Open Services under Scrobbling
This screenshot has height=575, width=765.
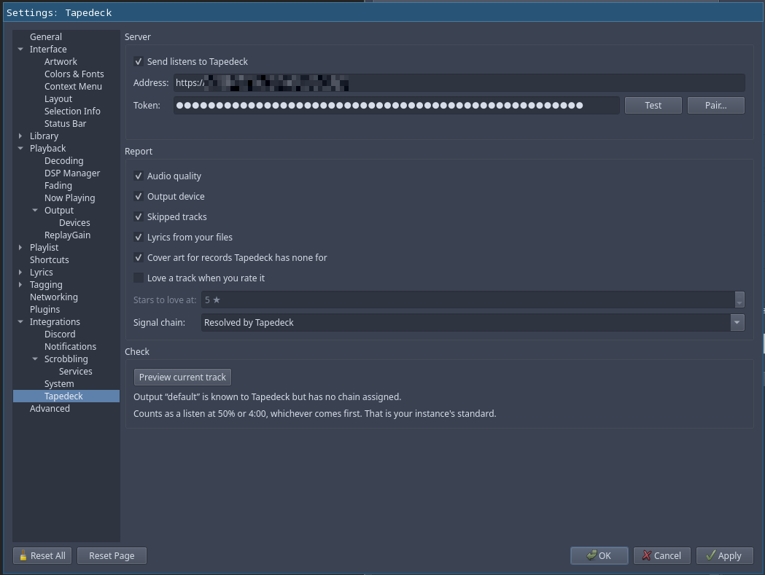[x=76, y=371]
